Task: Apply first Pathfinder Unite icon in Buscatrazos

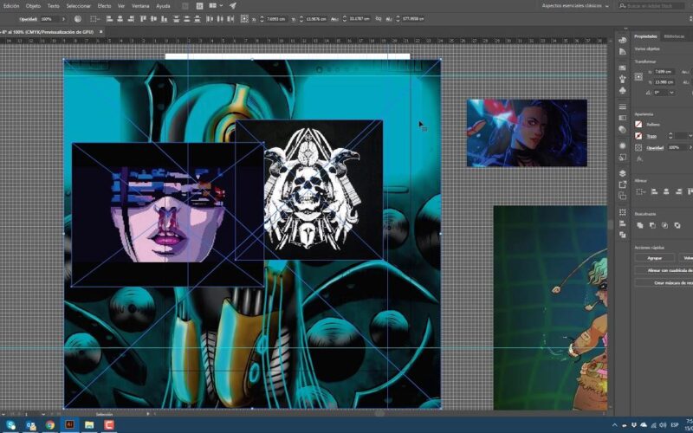Action: pyautogui.click(x=639, y=225)
